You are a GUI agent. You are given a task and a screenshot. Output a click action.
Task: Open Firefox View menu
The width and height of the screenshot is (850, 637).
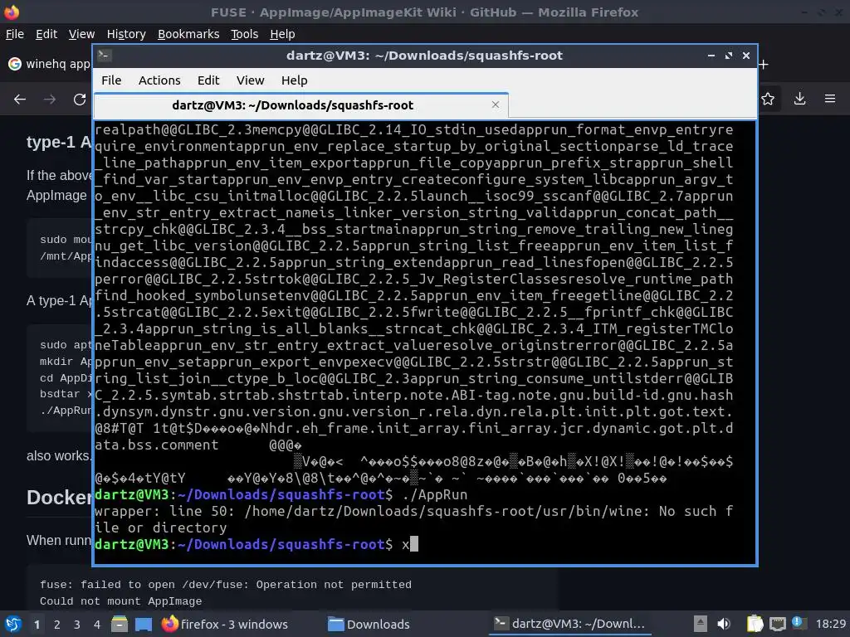click(x=81, y=34)
